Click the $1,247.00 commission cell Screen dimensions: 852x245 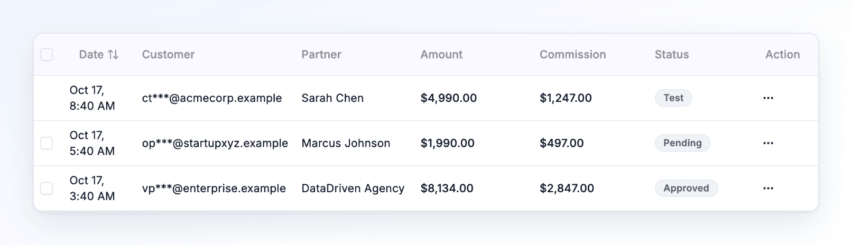pyautogui.click(x=566, y=98)
